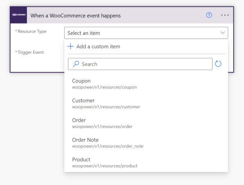Refresh the resource list with circular arrow
Screen dimensions: 244x185
click(x=218, y=64)
